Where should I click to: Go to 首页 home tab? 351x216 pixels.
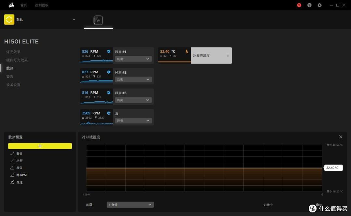tap(23, 5)
